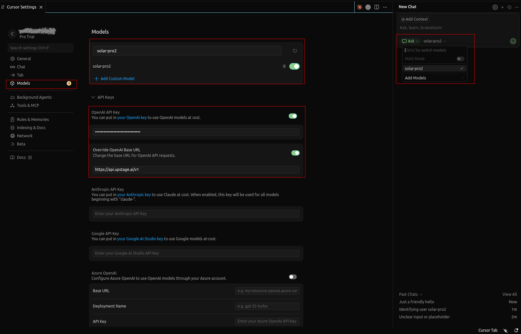
Task: Toggle Override OpenAI Base URL switch
Action: [x=295, y=153]
